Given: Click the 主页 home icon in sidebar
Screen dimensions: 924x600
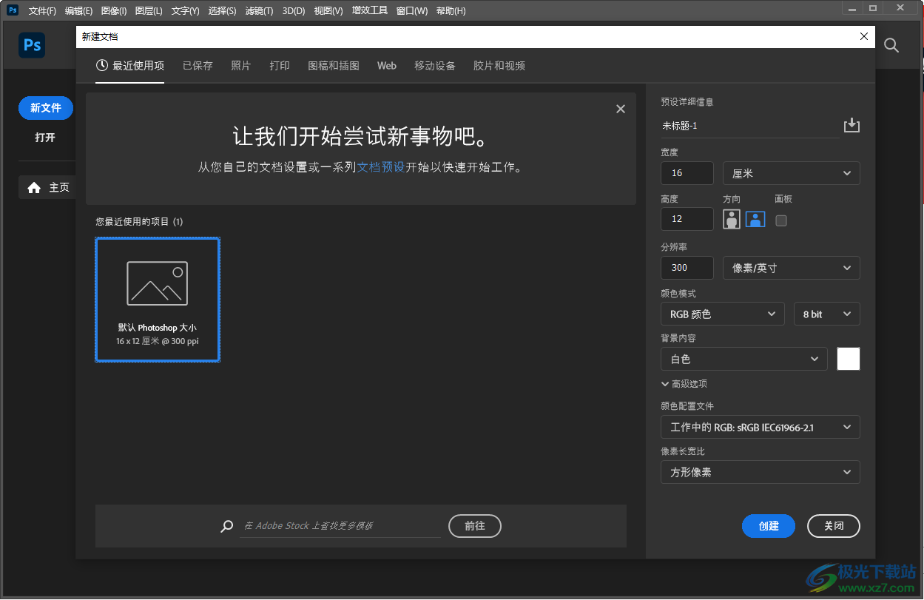Looking at the screenshot, I should coord(34,187).
